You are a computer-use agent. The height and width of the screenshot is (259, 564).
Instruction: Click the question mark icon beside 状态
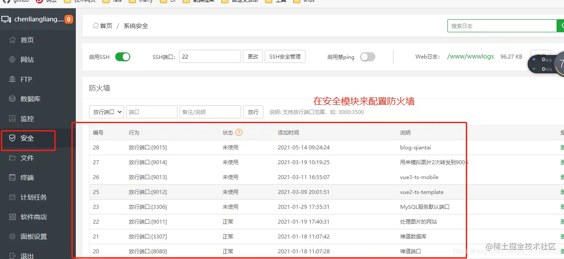(x=239, y=132)
